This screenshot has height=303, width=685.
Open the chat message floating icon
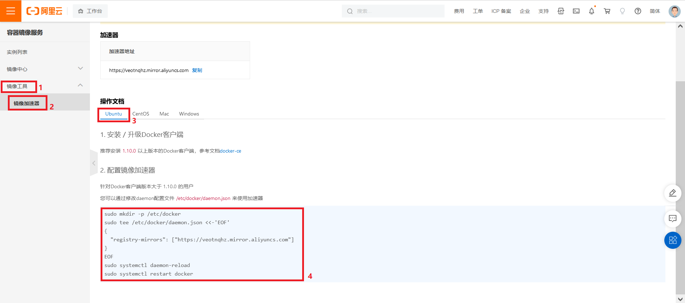673,219
